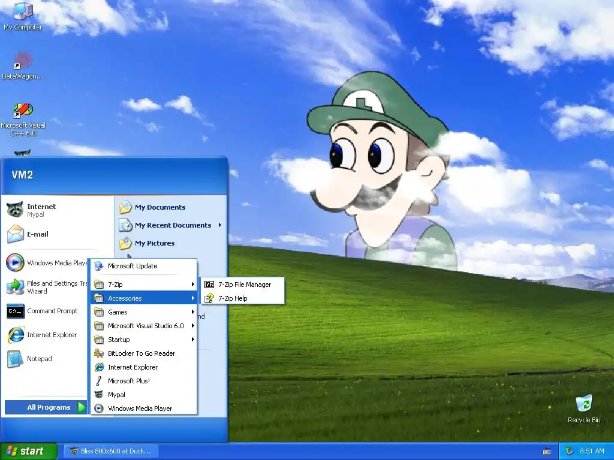Image resolution: width=614 pixels, height=460 pixels.
Task: Click the E-mail envelope icon
Action: 15,234
